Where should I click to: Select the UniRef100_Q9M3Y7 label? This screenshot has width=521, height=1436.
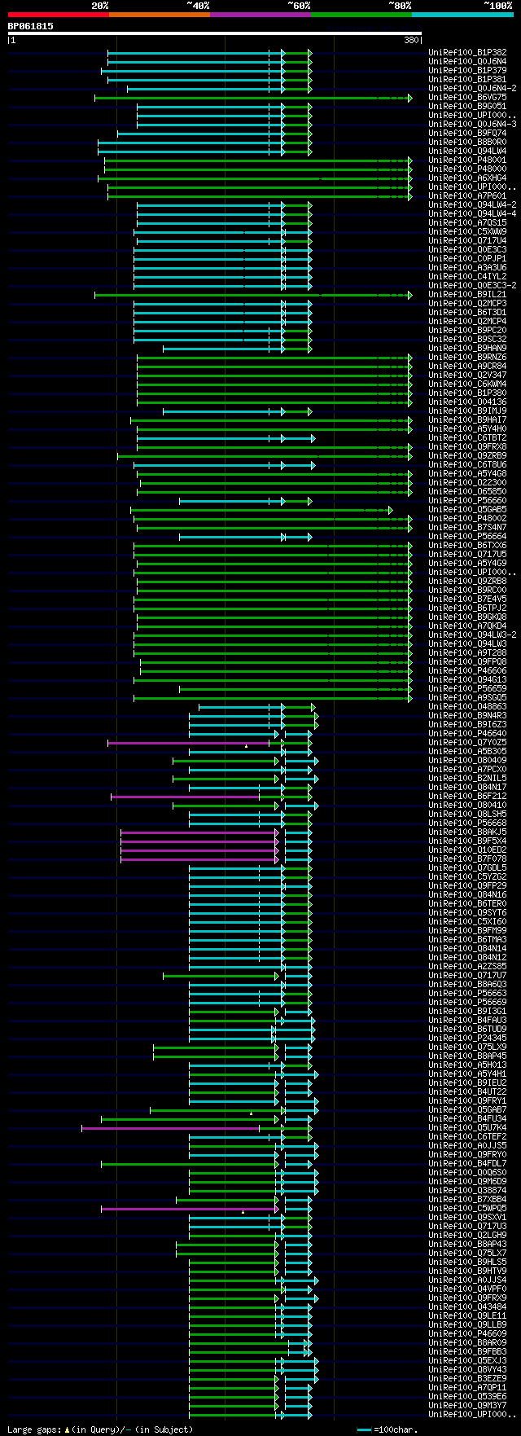tap(467, 1406)
